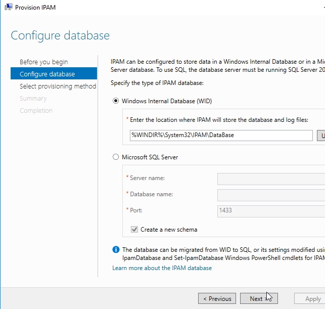Click the Provision IPAM title bar text
325x309 pixels.
coord(35,8)
